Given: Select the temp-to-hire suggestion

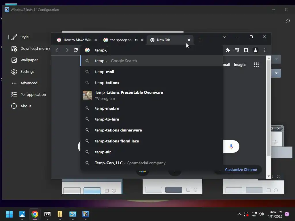Looking at the screenshot, I should point(152,119).
